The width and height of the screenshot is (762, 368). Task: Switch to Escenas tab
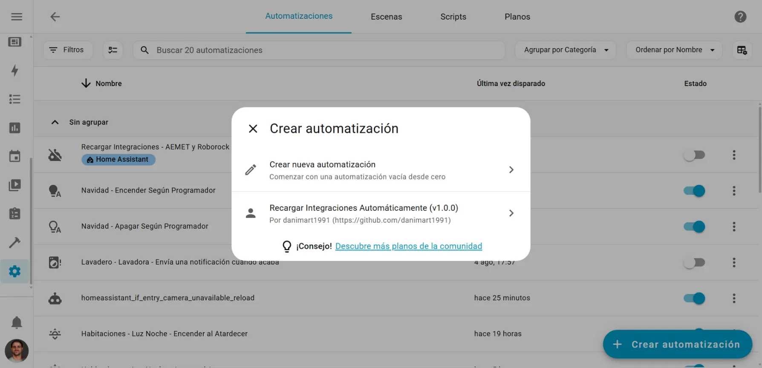pyautogui.click(x=386, y=17)
